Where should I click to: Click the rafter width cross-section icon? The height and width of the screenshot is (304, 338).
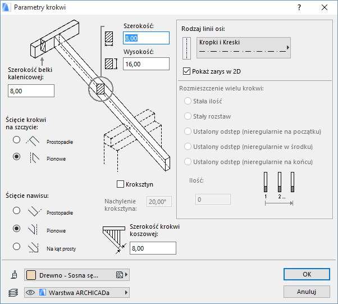[x=109, y=39]
